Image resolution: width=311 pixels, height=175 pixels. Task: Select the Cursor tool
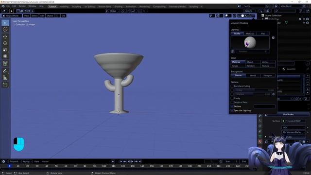(x=5, y=29)
